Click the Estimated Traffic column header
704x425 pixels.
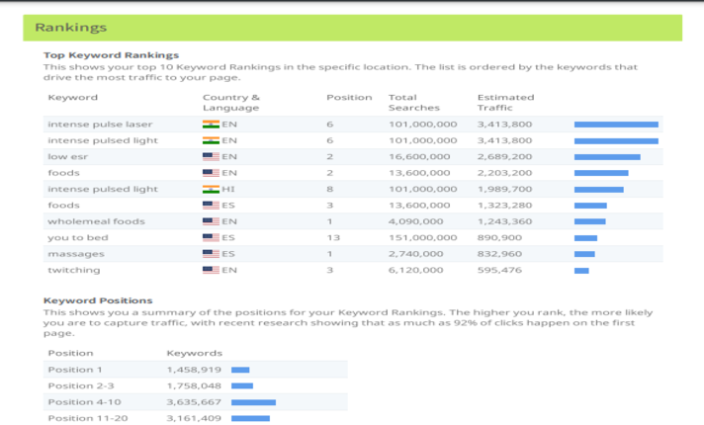[x=505, y=102]
